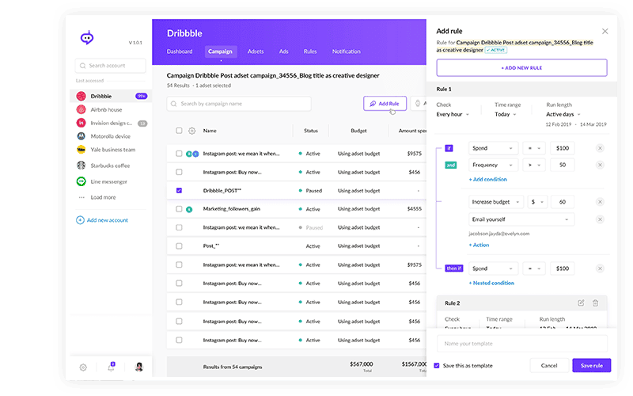
Task: Open user profile avatar in sidebar footer
Action: pyautogui.click(x=139, y=367)
